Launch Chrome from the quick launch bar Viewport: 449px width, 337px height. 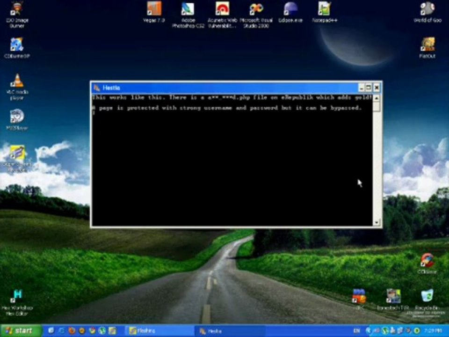(92, 331)
